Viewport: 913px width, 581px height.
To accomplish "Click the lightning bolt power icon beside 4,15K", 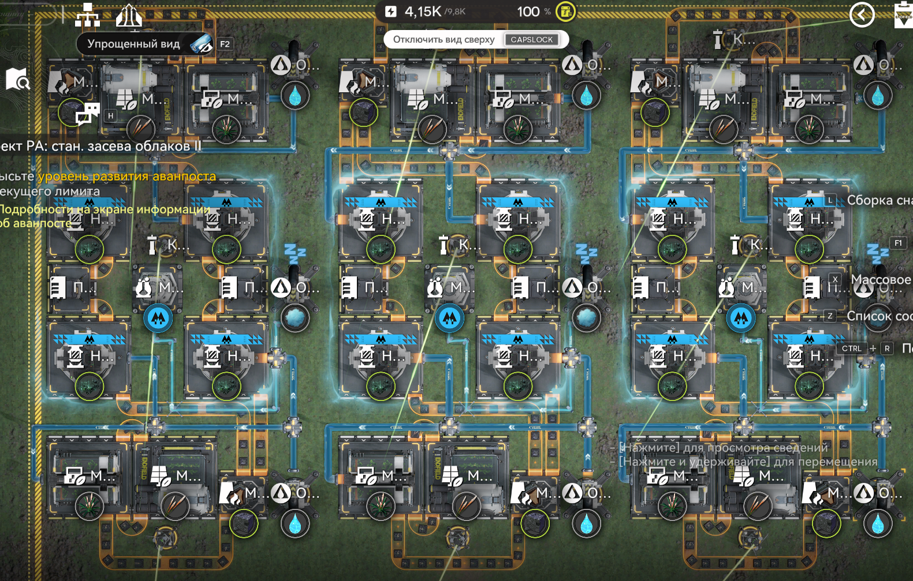I will [x=391, y=12].
